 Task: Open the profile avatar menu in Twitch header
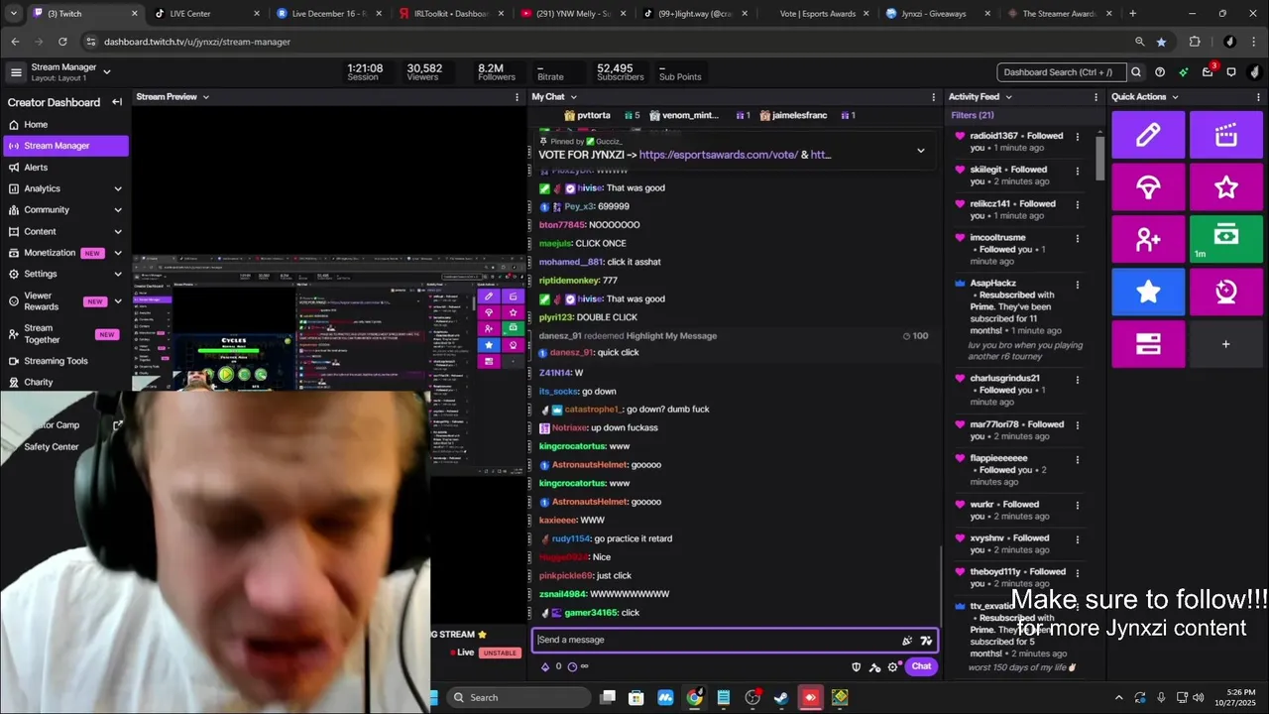click(1254, 72)
